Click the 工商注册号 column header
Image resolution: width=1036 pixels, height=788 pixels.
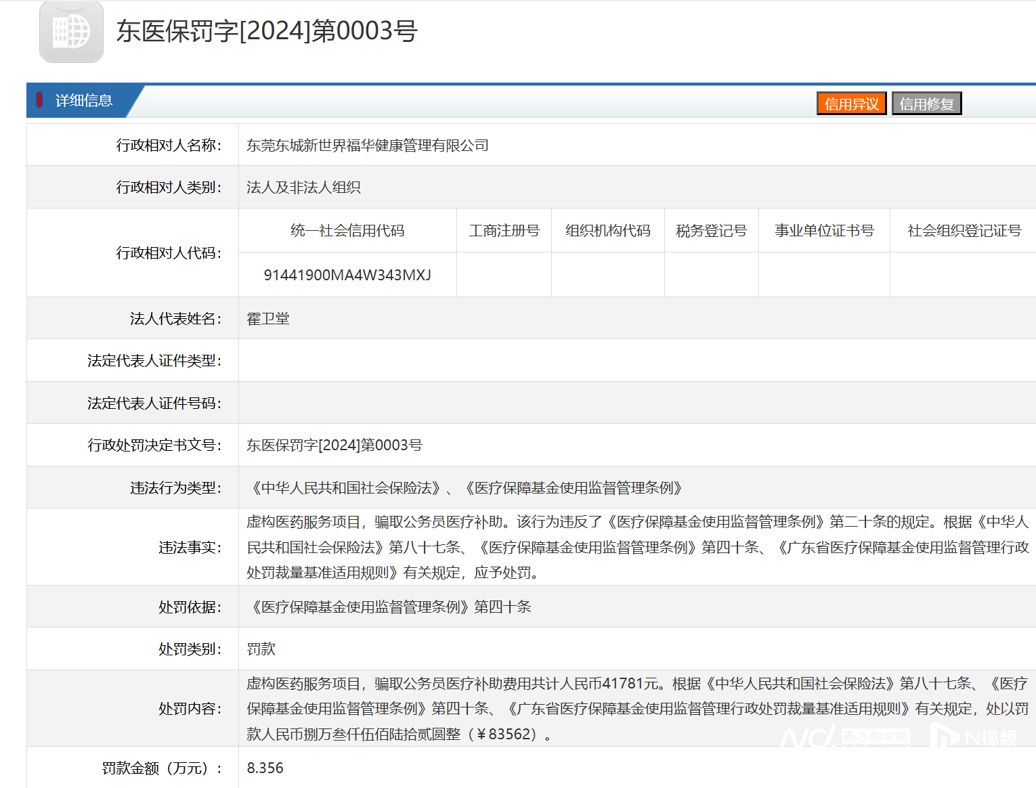(x=504, y=231)
